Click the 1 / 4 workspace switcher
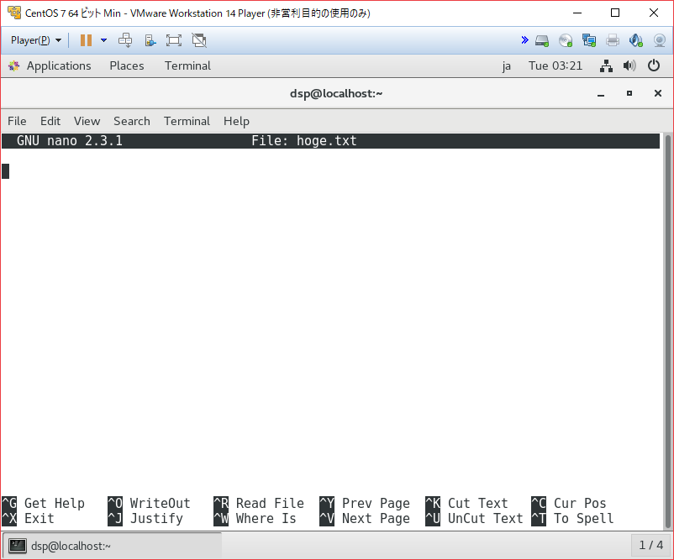This screenshot has height=560, width=674. click(650, 545)
